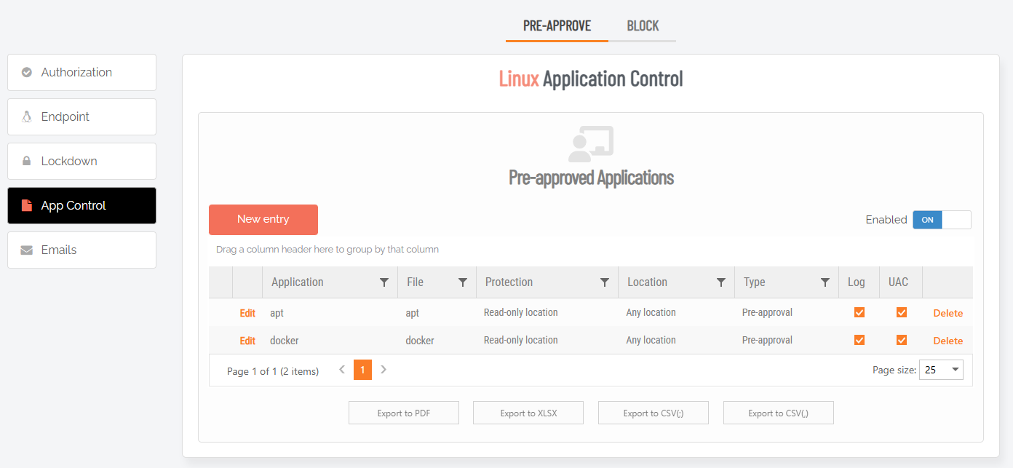Open the Location column filter icon
Screen dimensions: 1013x468
pyautogui.click(x=721, y=282)
